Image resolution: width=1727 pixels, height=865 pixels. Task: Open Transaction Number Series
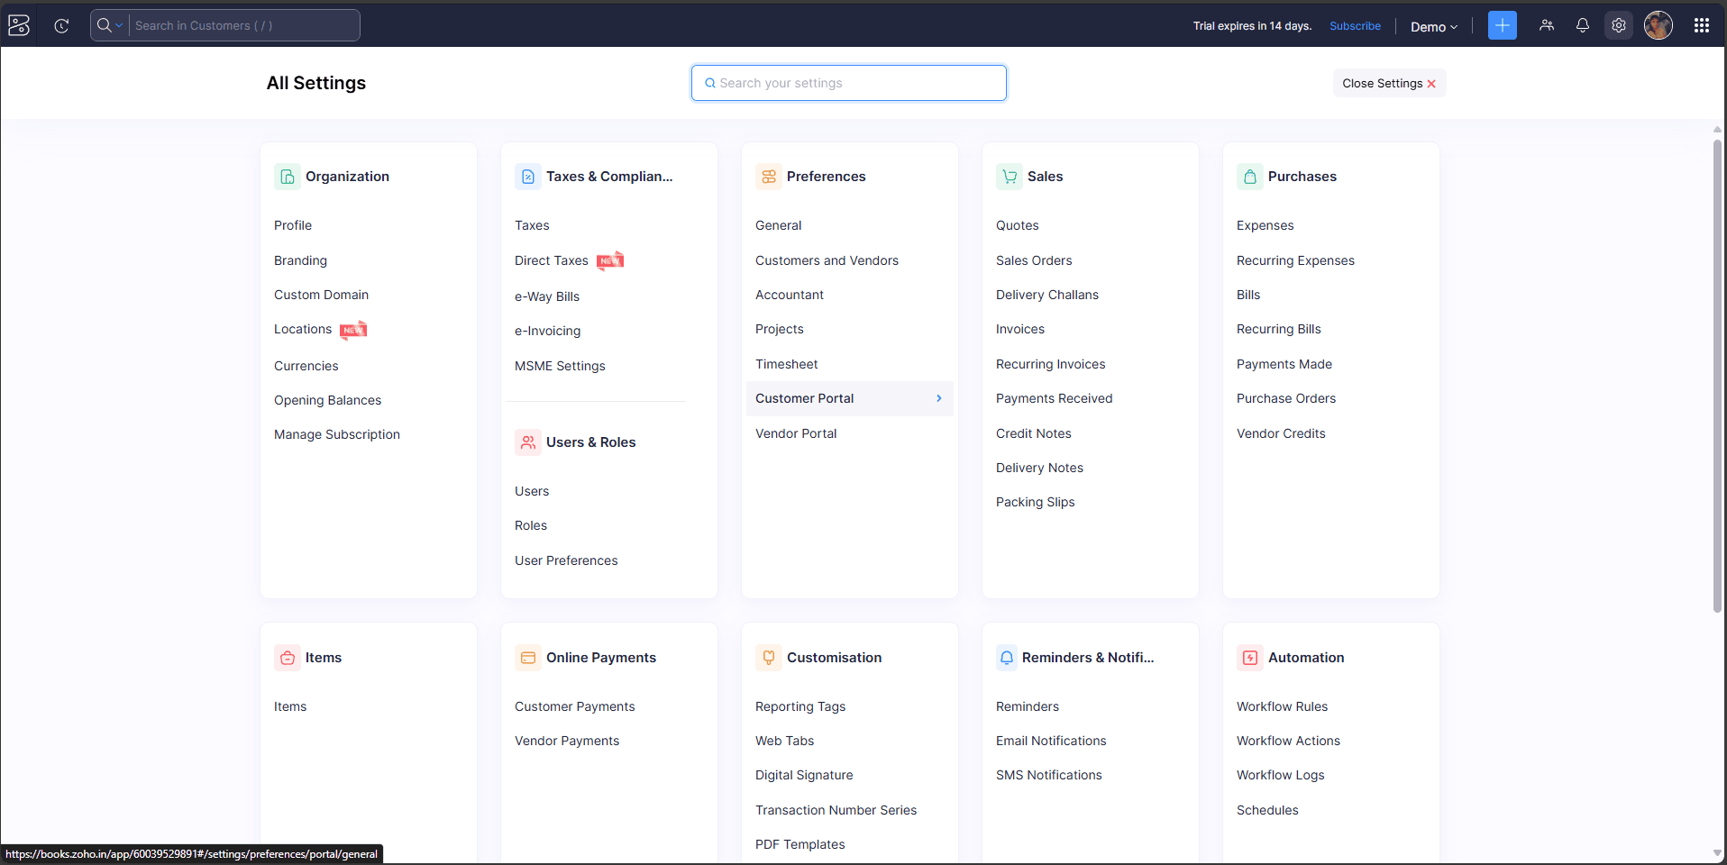click(836, 810)
